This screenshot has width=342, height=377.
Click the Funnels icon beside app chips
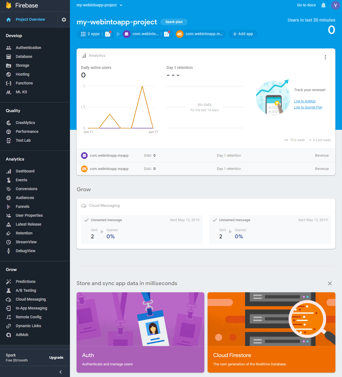pyautogui.click(x=118, y=34)
